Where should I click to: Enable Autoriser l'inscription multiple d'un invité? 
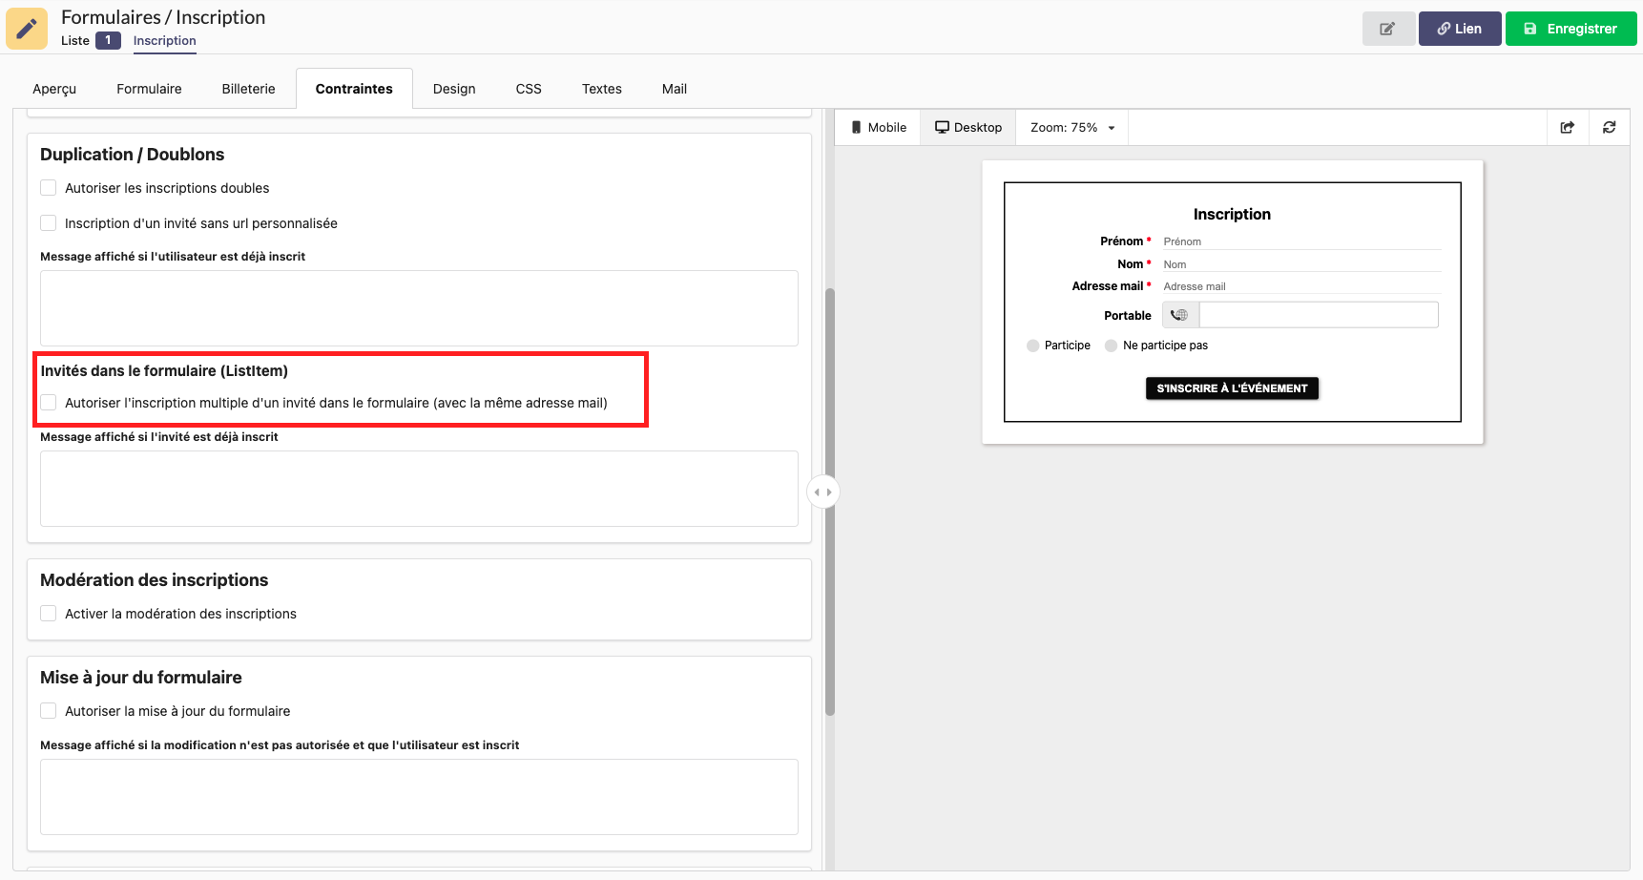click(49, 403)
